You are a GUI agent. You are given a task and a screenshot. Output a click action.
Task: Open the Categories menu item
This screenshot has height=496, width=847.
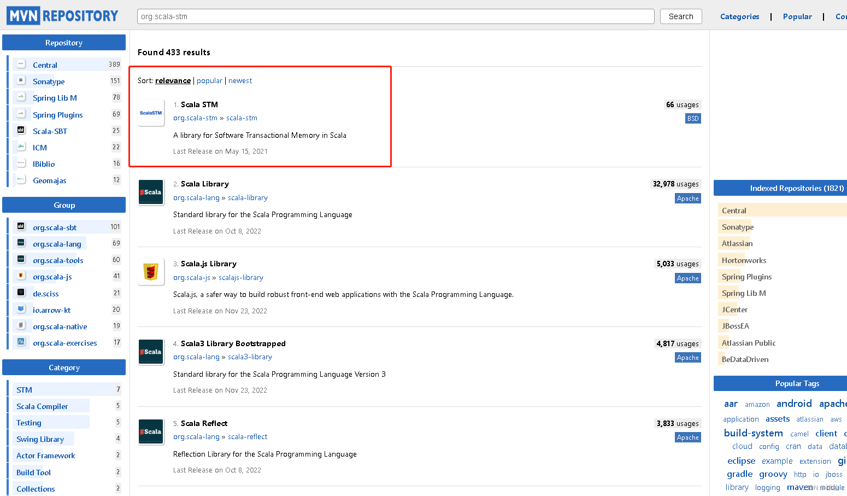(739, 16)
